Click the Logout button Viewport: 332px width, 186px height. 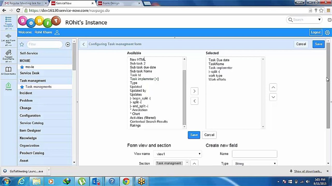[316, 32]
